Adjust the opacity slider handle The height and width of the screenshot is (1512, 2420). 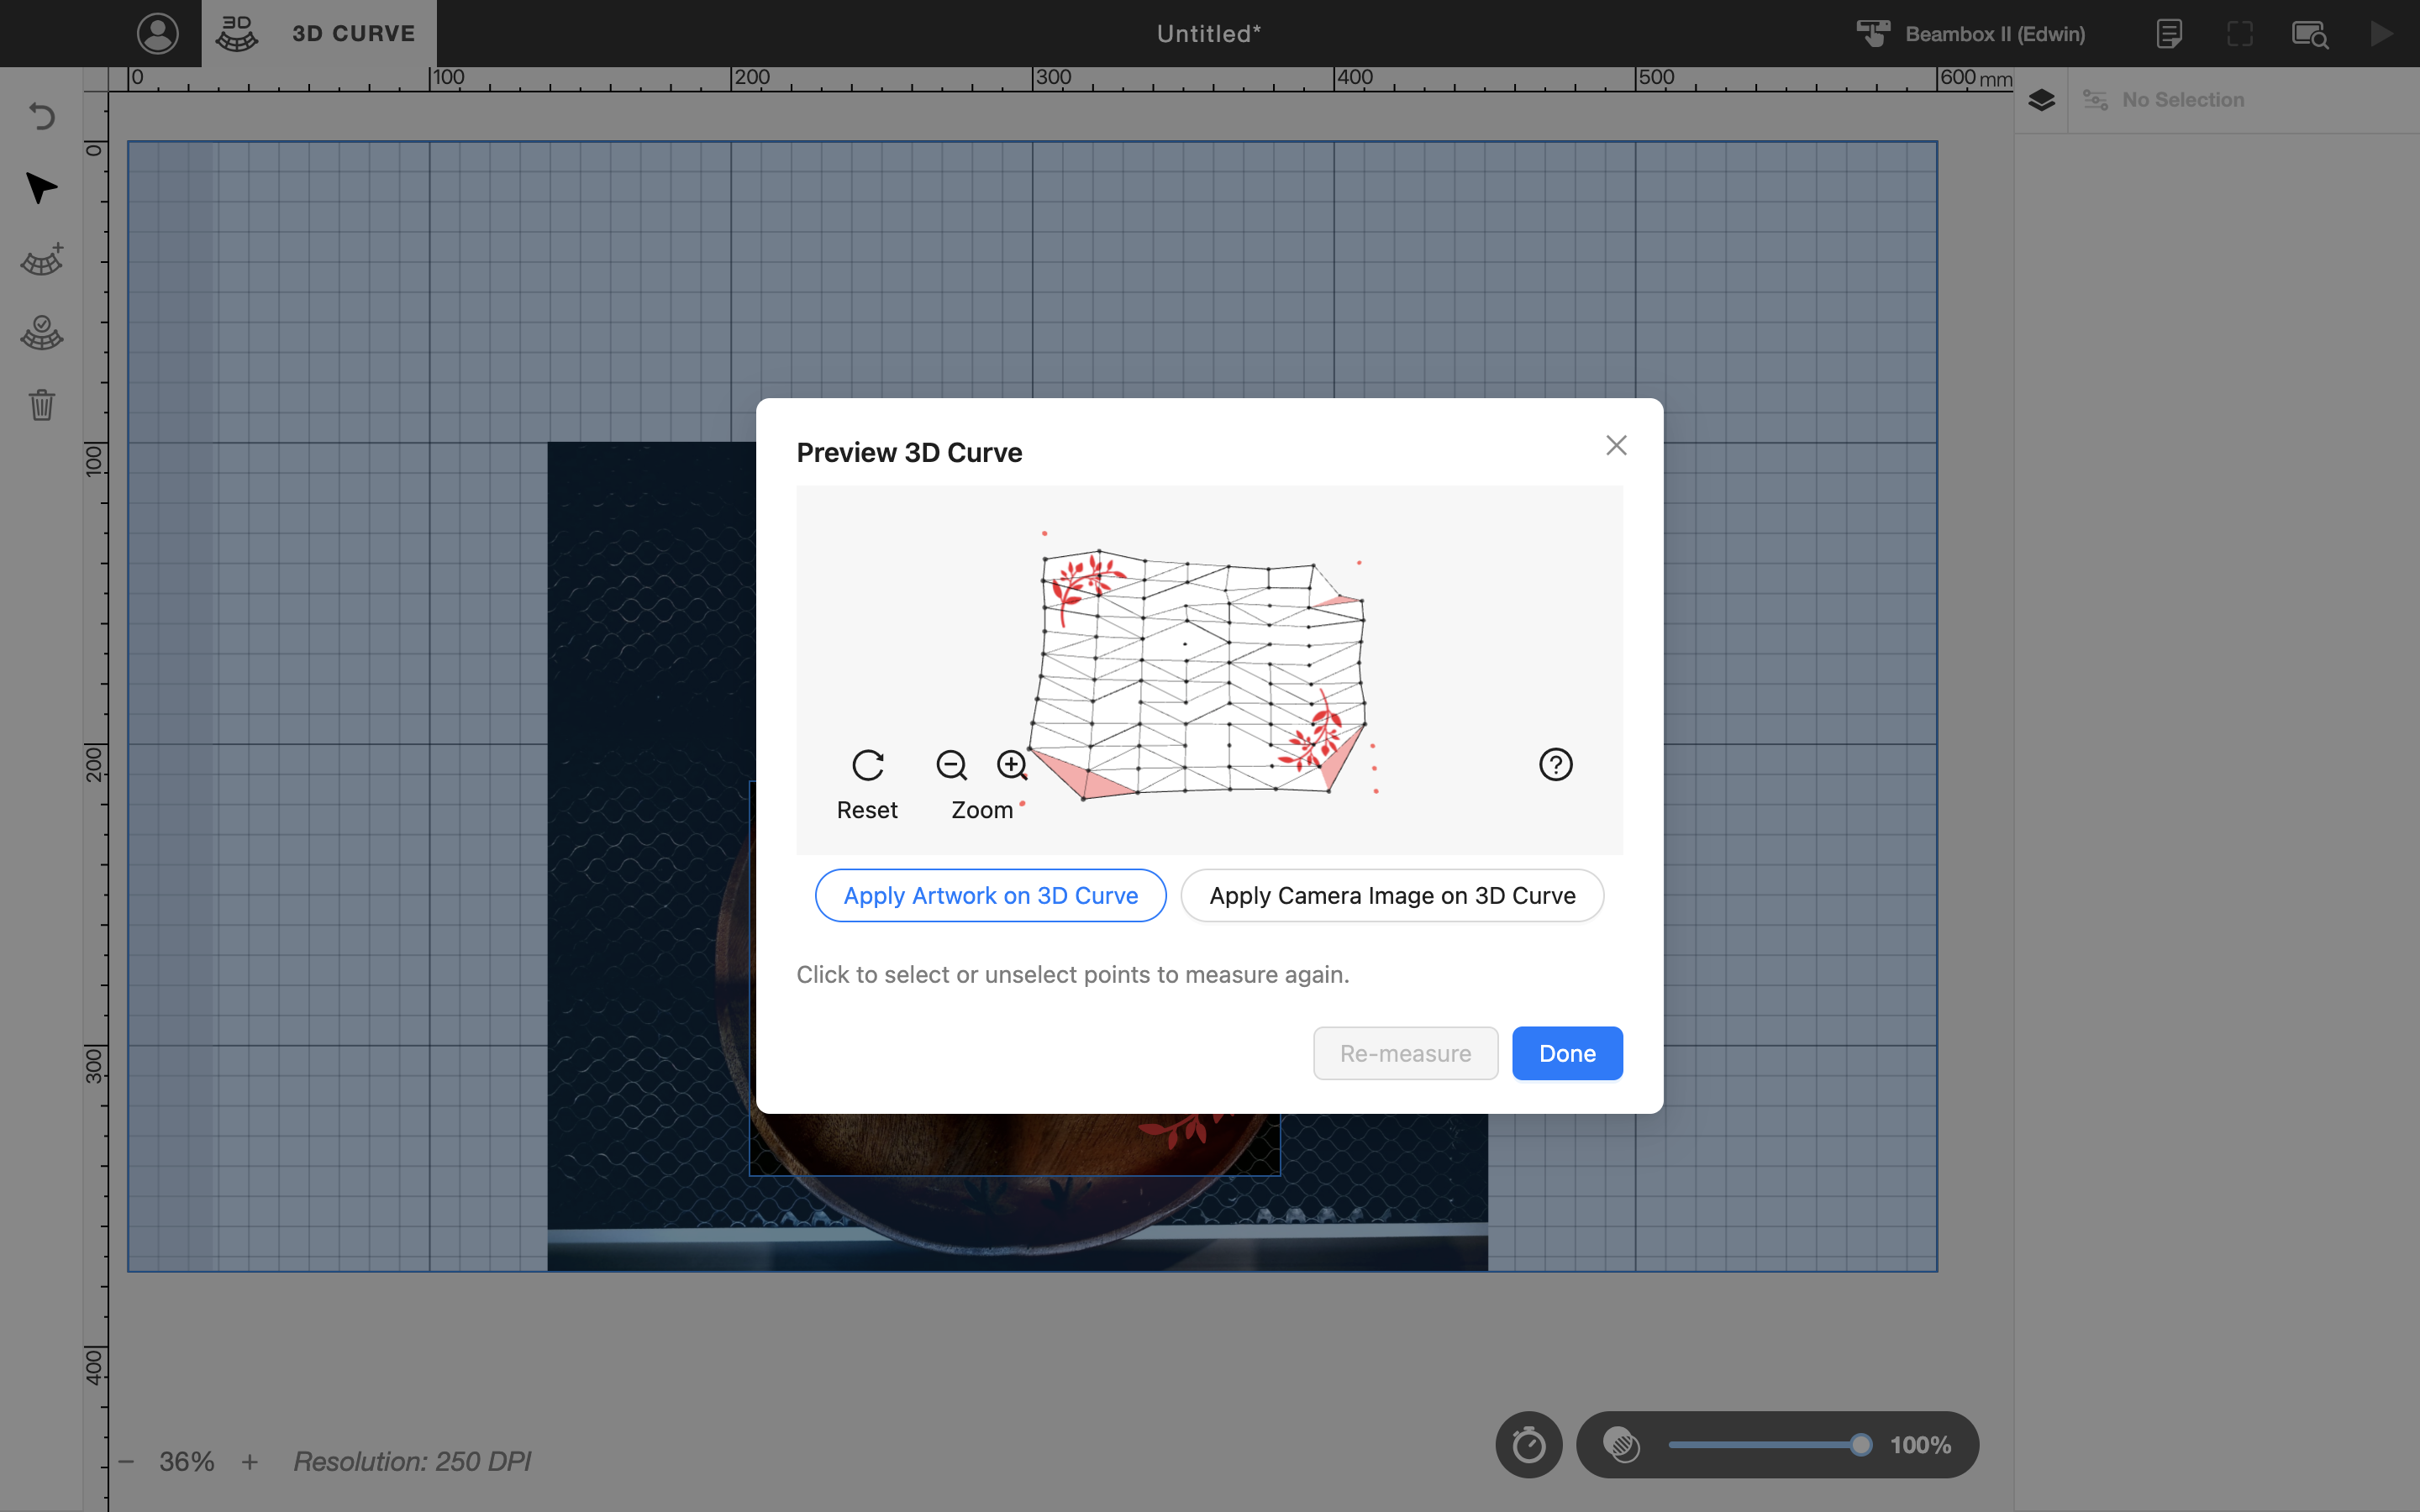[1860, 1444]
